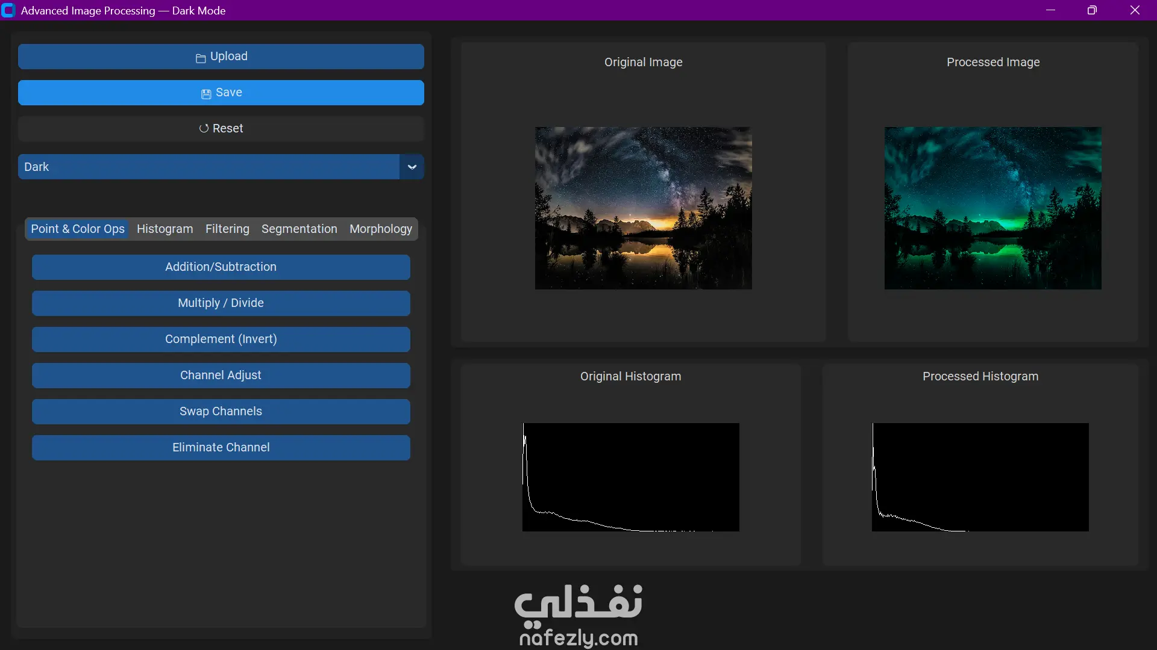Select the Point & Color Ops tab
This screenshot has height=650, width=1157.
tap(78, 229)
